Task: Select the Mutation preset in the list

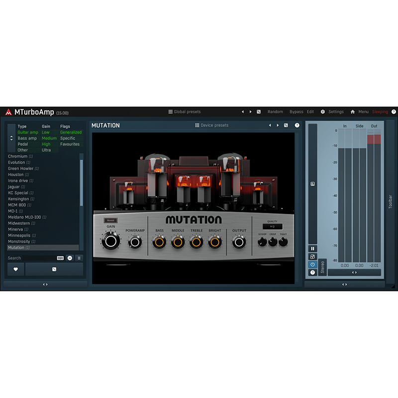Action: coord(22,247)
